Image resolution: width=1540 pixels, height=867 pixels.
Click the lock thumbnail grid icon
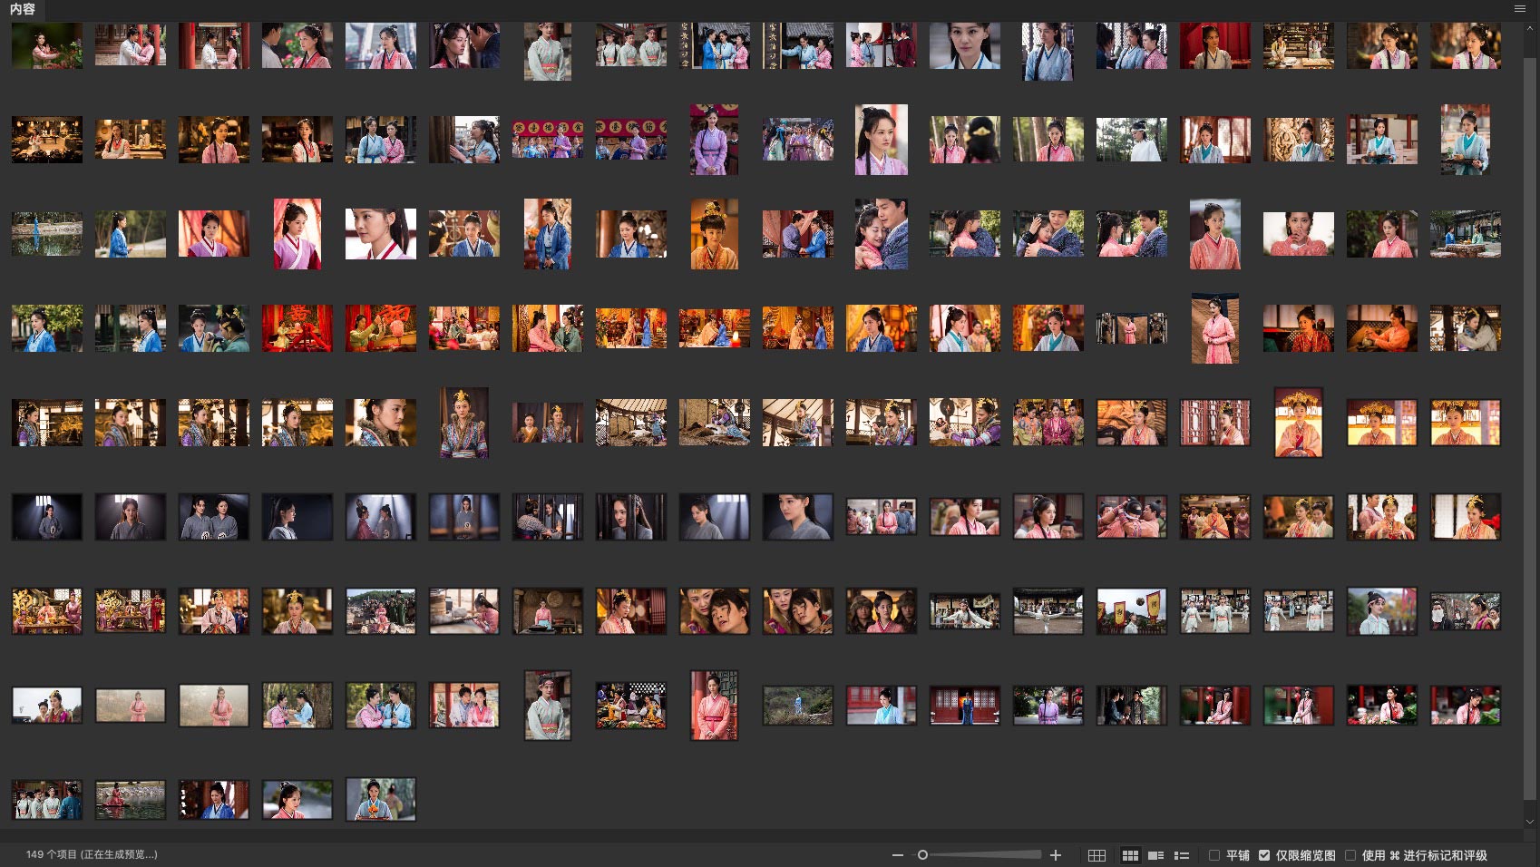1097,855
